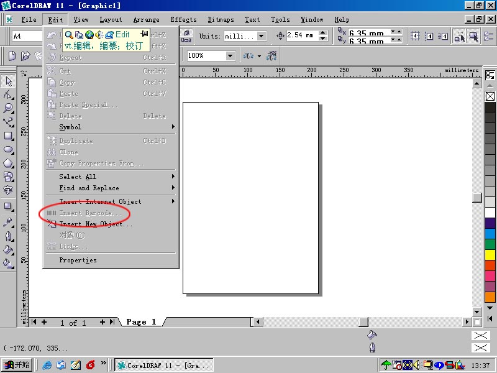Click the New document icon
The height and width of the screenshot is (373, 497).
12,56
